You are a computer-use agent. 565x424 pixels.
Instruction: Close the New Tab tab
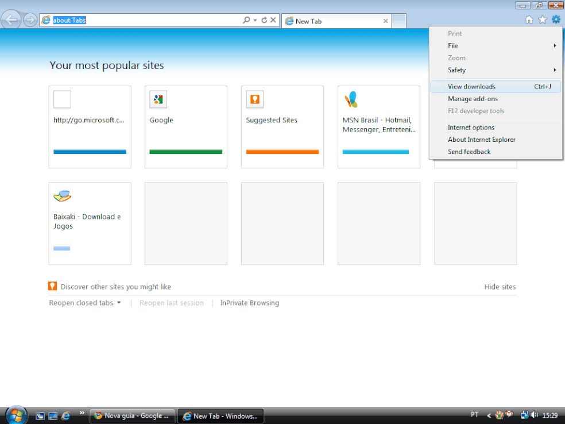pos(385,21)
